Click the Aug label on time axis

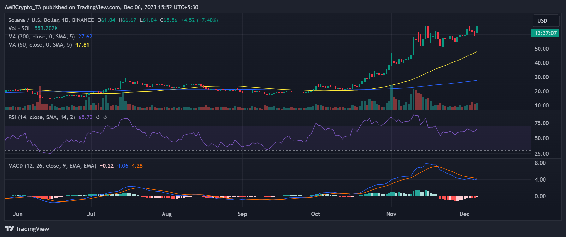167,214
